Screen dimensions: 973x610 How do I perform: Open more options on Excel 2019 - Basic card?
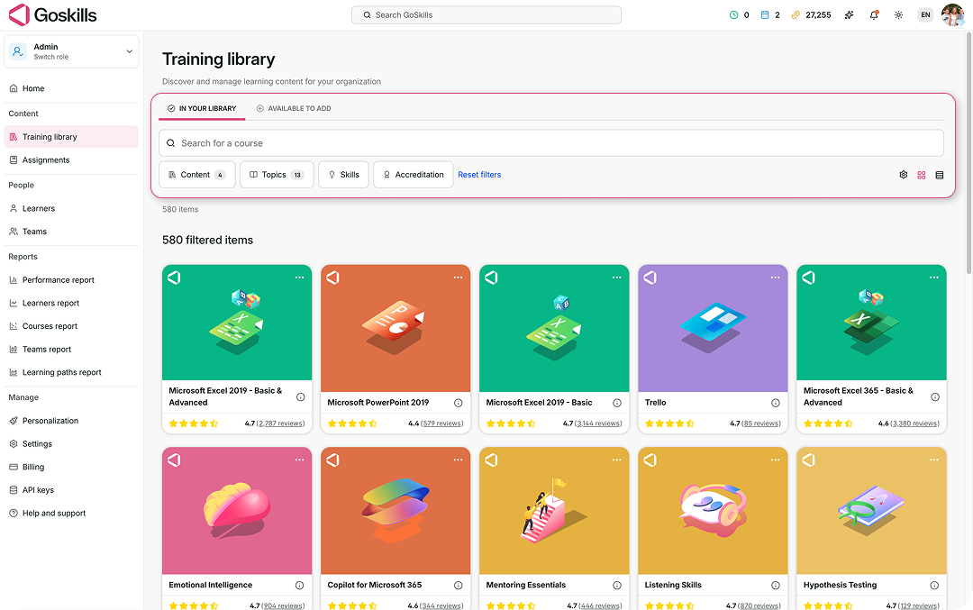tap(617, 278)
